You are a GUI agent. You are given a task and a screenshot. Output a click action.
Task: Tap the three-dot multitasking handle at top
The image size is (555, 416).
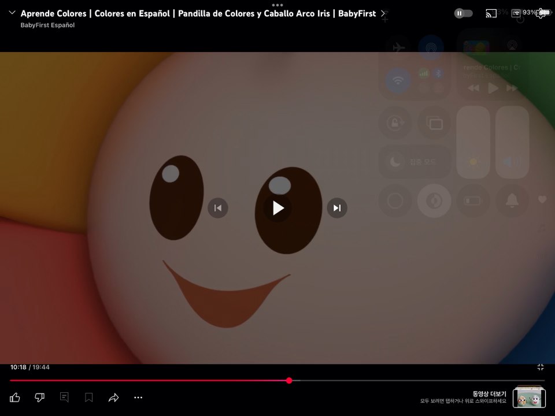(277, 5)
